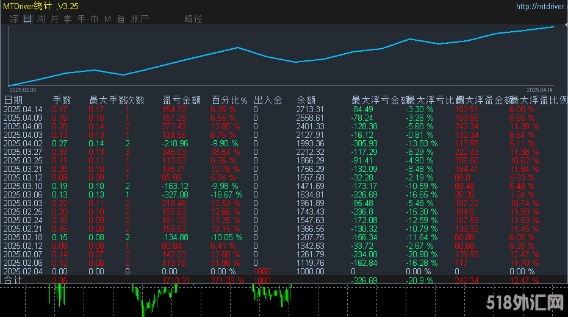Click the 154.70 profit value
This screenshot has width=568, height=317.
tap(174, 109)
